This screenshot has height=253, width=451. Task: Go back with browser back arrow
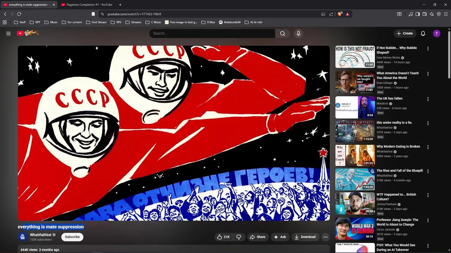pos(5,14)
